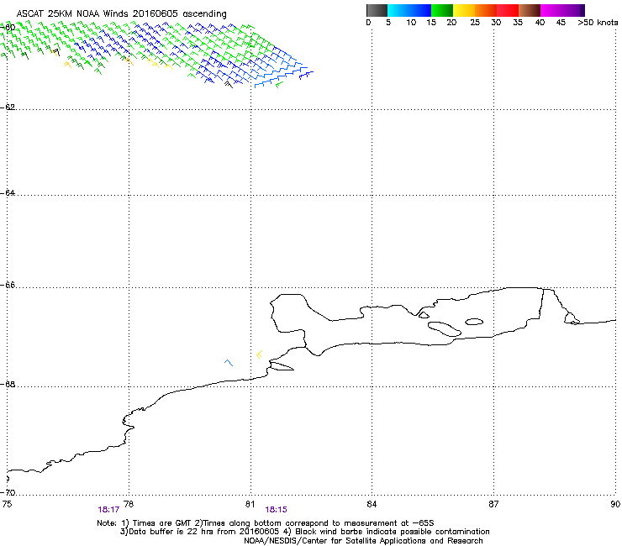This screenshot has width=622, height=546.
Task: Click the black contaminated wind barb near 81E
Action: (x=229, y=84)
